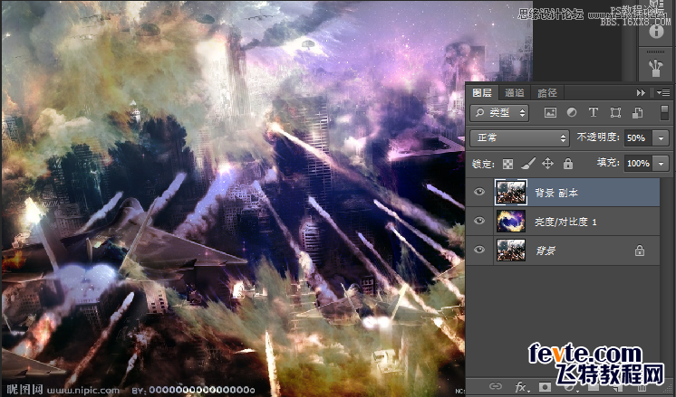Image resolution: width=676 pixels, height=397 pixels.
Task: Select the 背景 layer thumbnail
Action: pos(511,250)
